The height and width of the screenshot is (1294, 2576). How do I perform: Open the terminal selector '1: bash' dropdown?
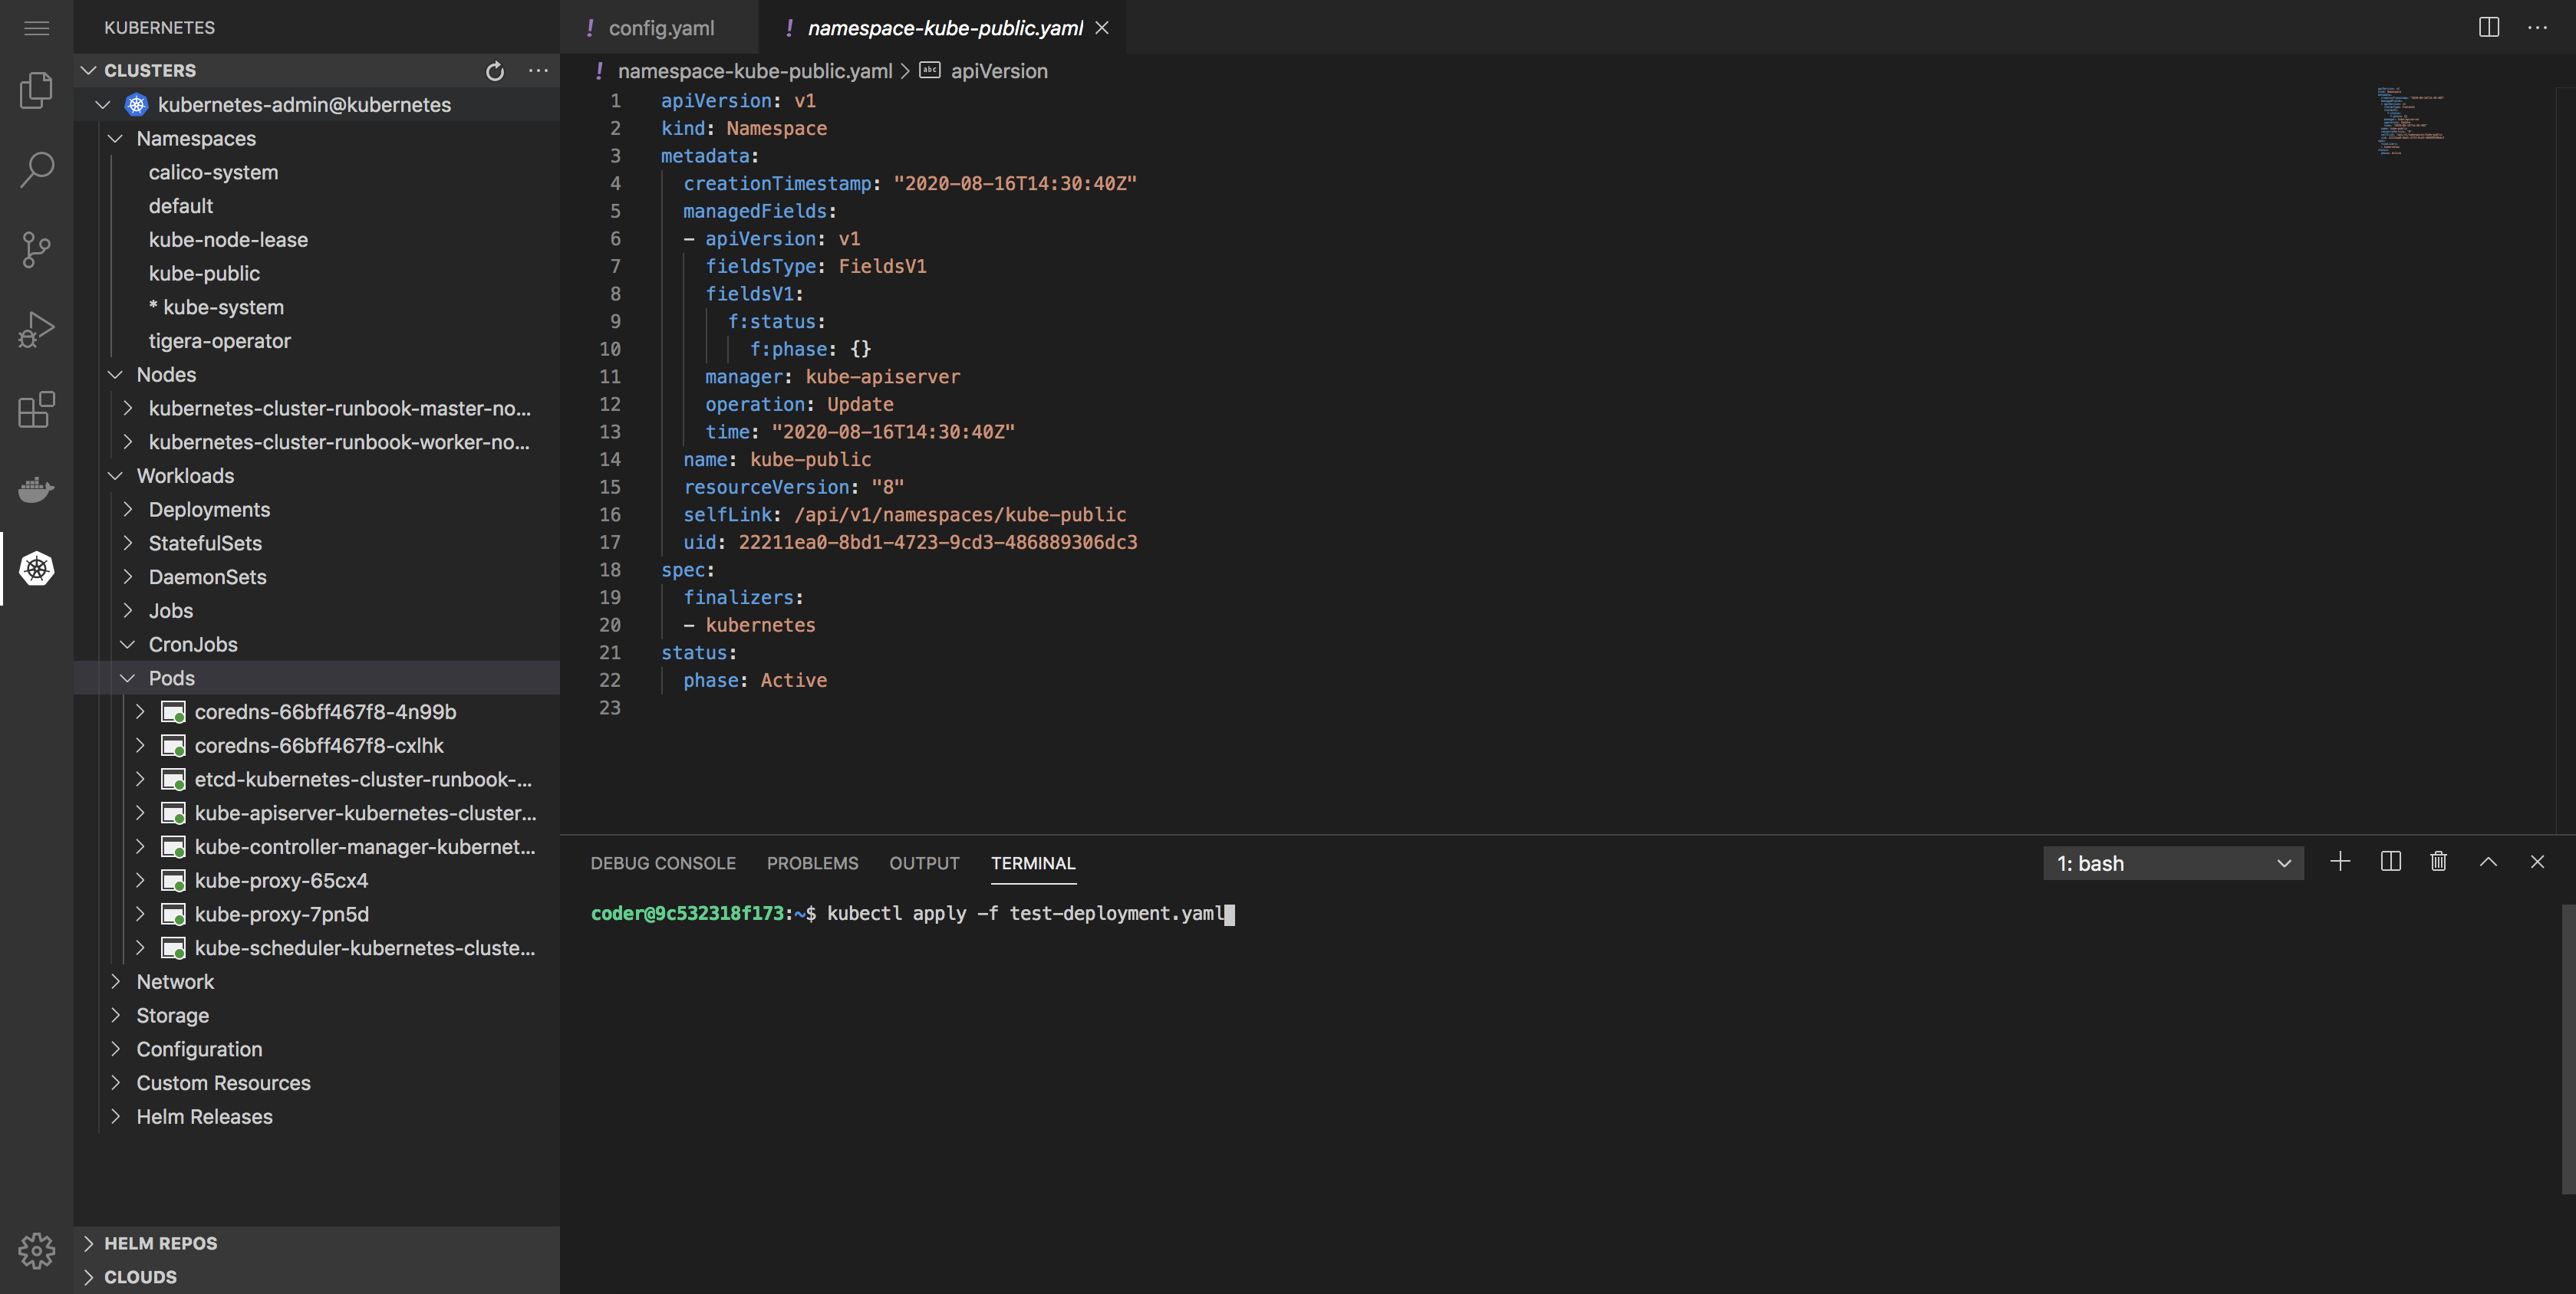tap(2173, 863)
